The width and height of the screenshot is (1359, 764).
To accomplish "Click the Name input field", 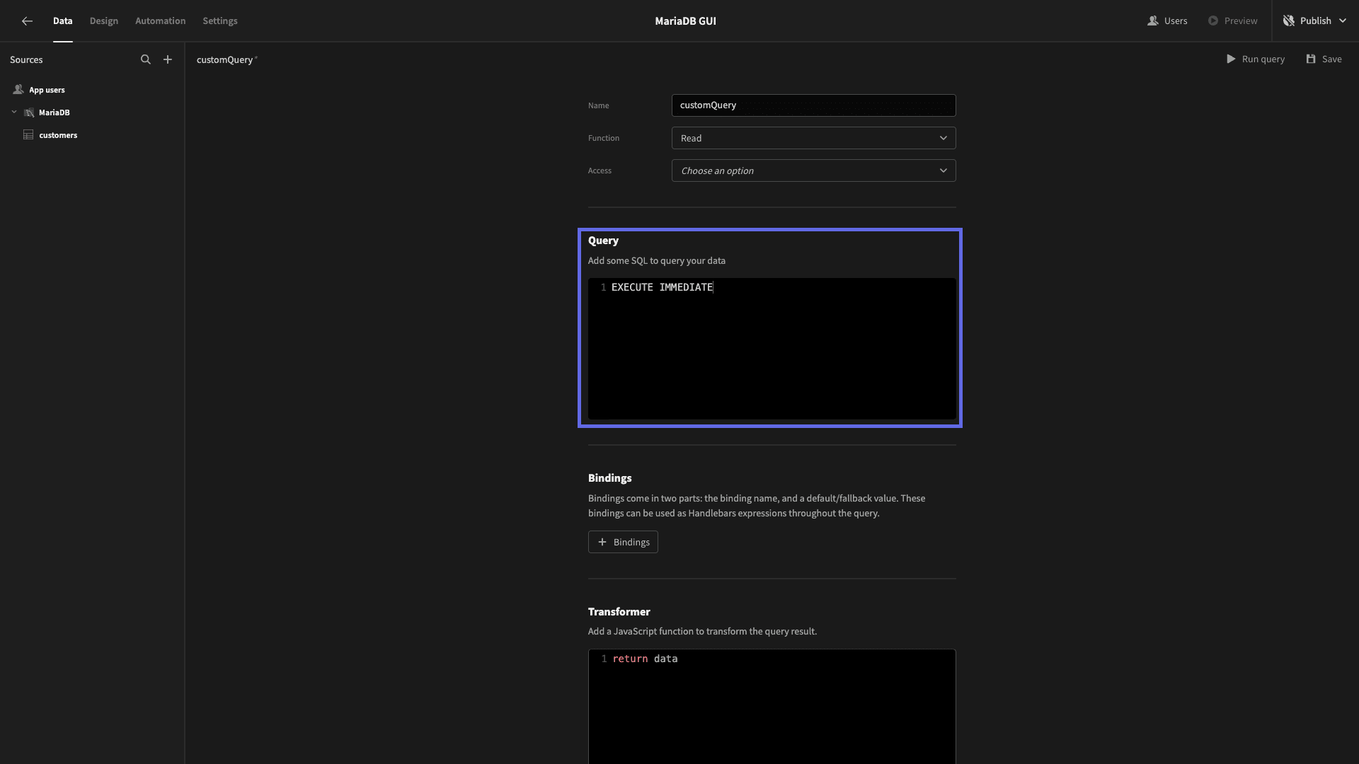I will click(813, 105).
